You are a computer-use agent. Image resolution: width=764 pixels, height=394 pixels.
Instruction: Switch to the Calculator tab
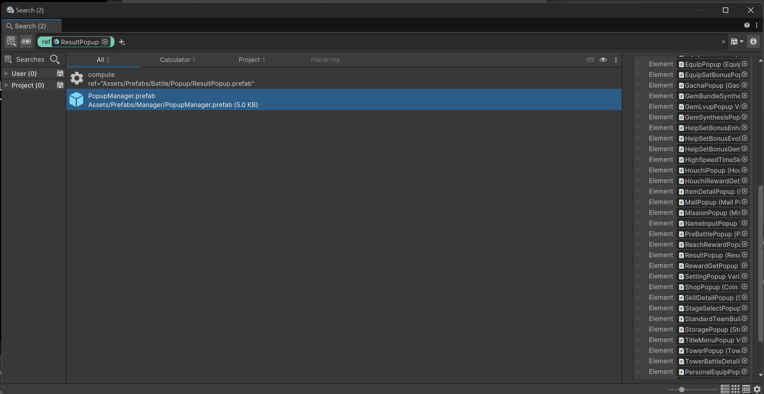177,59
